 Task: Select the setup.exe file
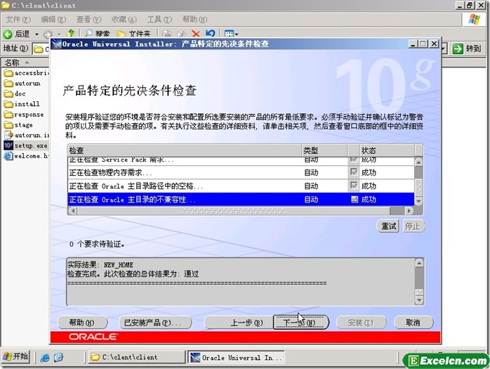pos(26,145)
